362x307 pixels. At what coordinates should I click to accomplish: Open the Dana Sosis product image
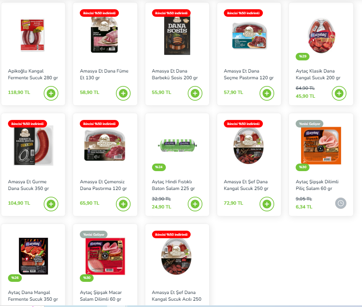[177, 35]
